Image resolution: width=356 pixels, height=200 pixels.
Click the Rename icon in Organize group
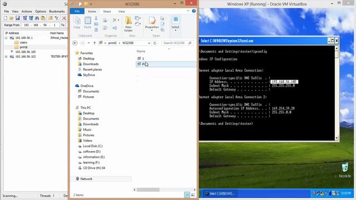pos(115,28)
